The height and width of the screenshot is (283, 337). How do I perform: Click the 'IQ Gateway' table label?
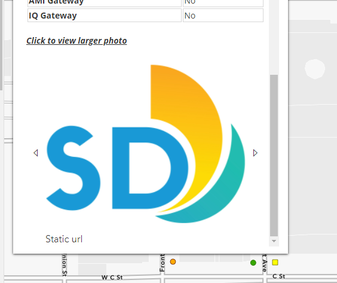(x=53, y=16)
